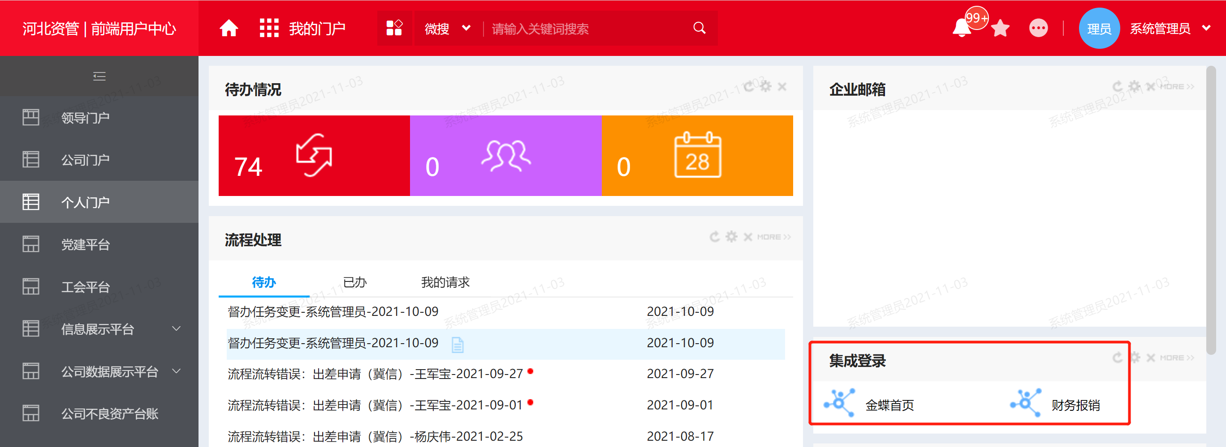This screenshot has width=1226, height=447.
Task: Open the chat bubble messages icon
Action: (1038, 28)
